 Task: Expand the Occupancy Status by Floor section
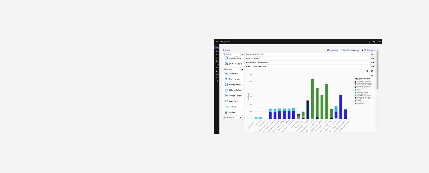pyautogui.click(x=247, y=54)
